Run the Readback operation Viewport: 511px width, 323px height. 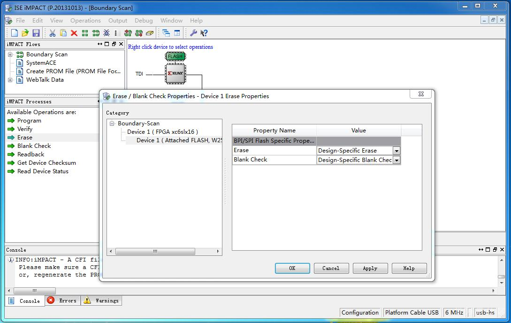click(x=31, y=154)
